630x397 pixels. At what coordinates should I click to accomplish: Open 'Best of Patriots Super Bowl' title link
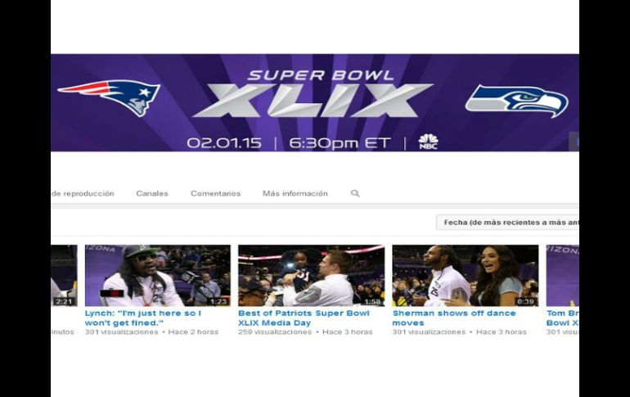(x=304, y=318)
